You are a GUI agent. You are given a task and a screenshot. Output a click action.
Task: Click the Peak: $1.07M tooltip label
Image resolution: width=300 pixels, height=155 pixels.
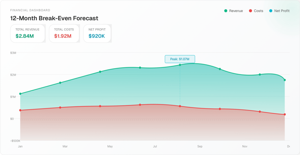click(x=180, y=59)
